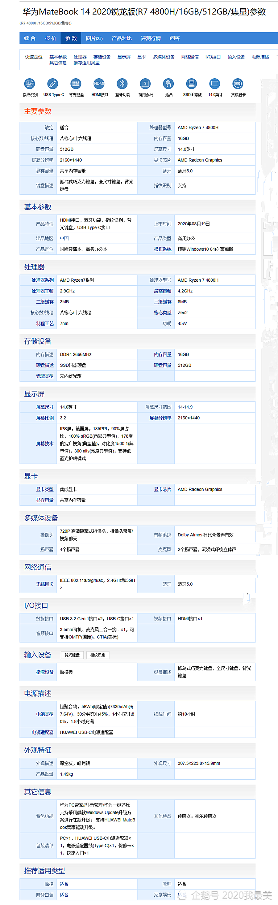Viewport: 278px width, 905px height.
Task: Open the 评测行情 tab
Action: [x=151, y=38]
